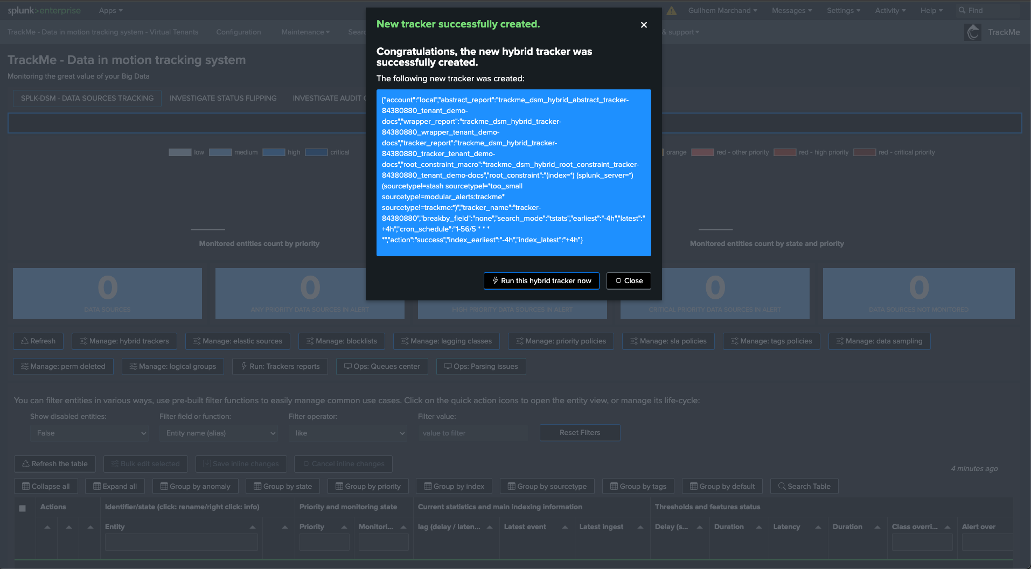Toggle the low priority legend swatch
The image size is (1031, 569).
click(x=180, y=152)
